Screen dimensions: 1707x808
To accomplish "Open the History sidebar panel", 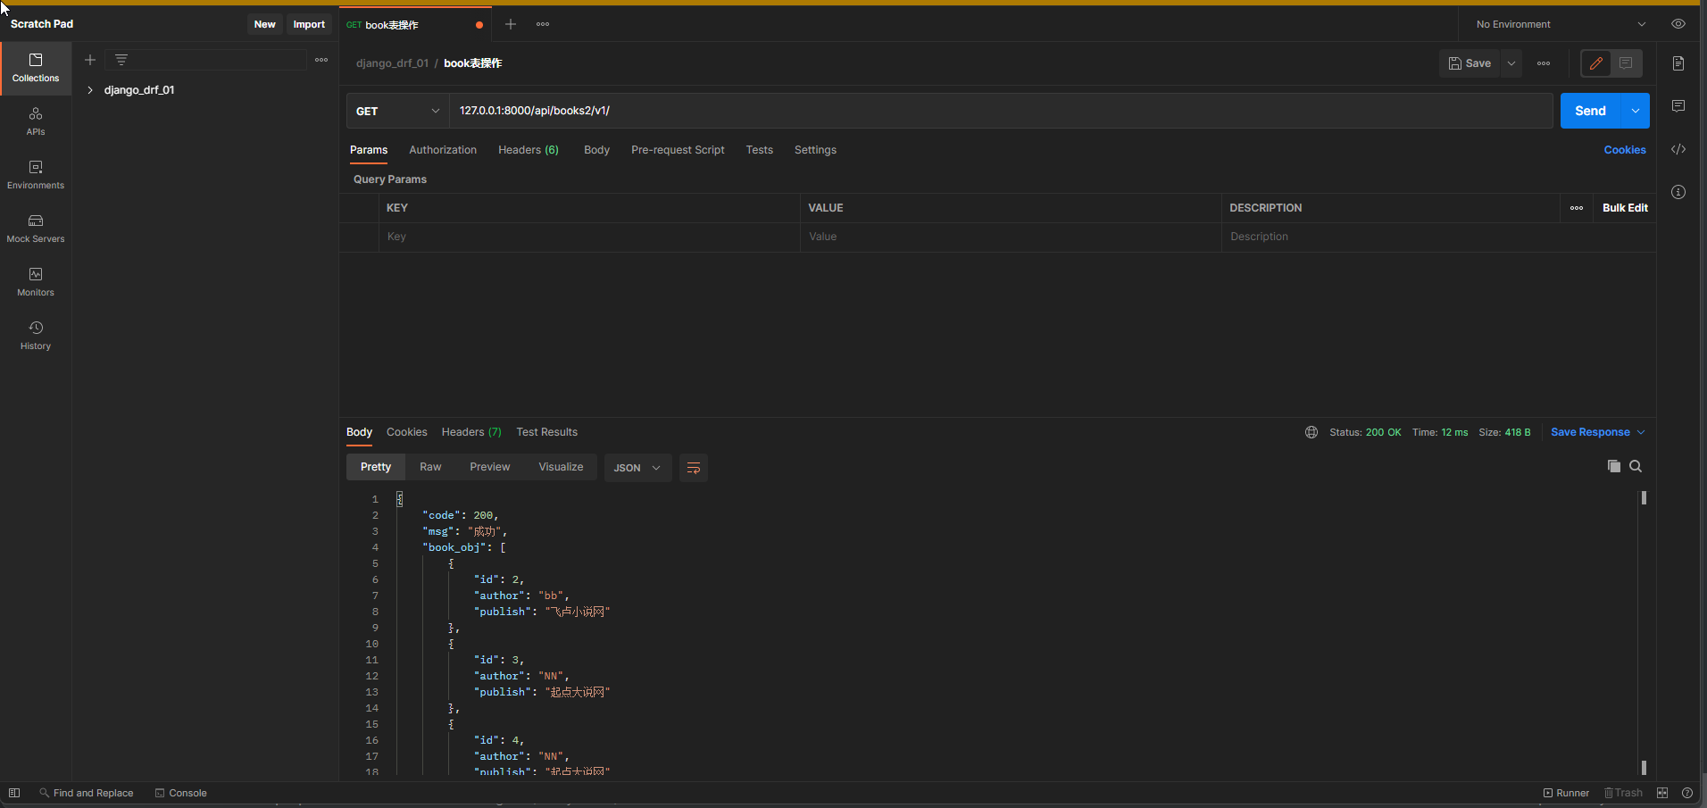I will coord(36,336).
